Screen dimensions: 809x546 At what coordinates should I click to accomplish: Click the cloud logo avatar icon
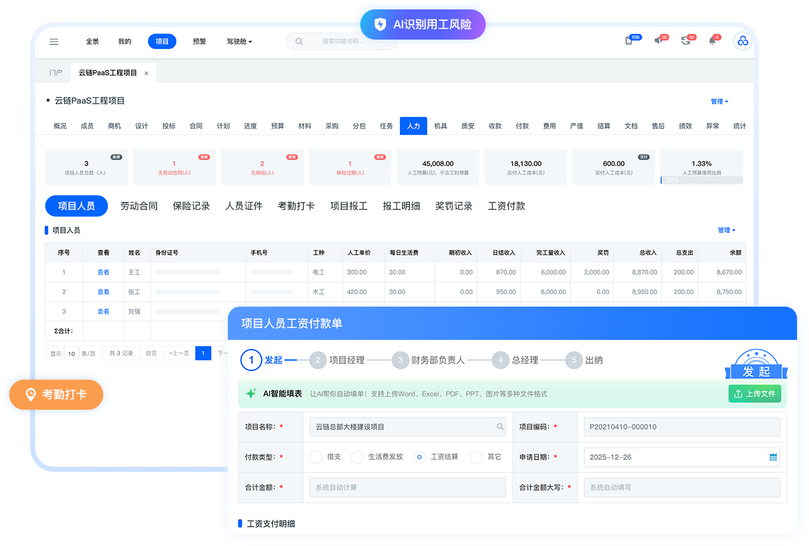[743, 41]
